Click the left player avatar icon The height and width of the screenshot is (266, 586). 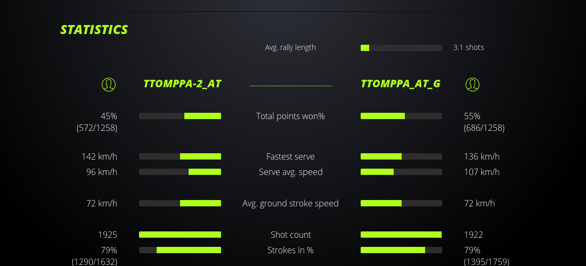coord(109,84)
